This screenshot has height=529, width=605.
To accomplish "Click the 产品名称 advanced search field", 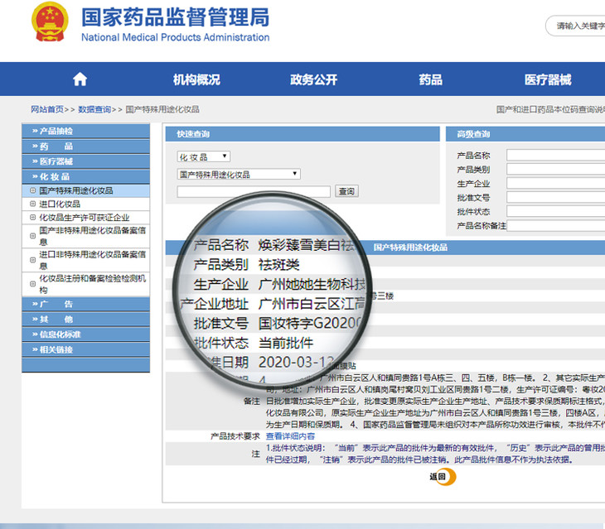I will (x=555, y=155).
